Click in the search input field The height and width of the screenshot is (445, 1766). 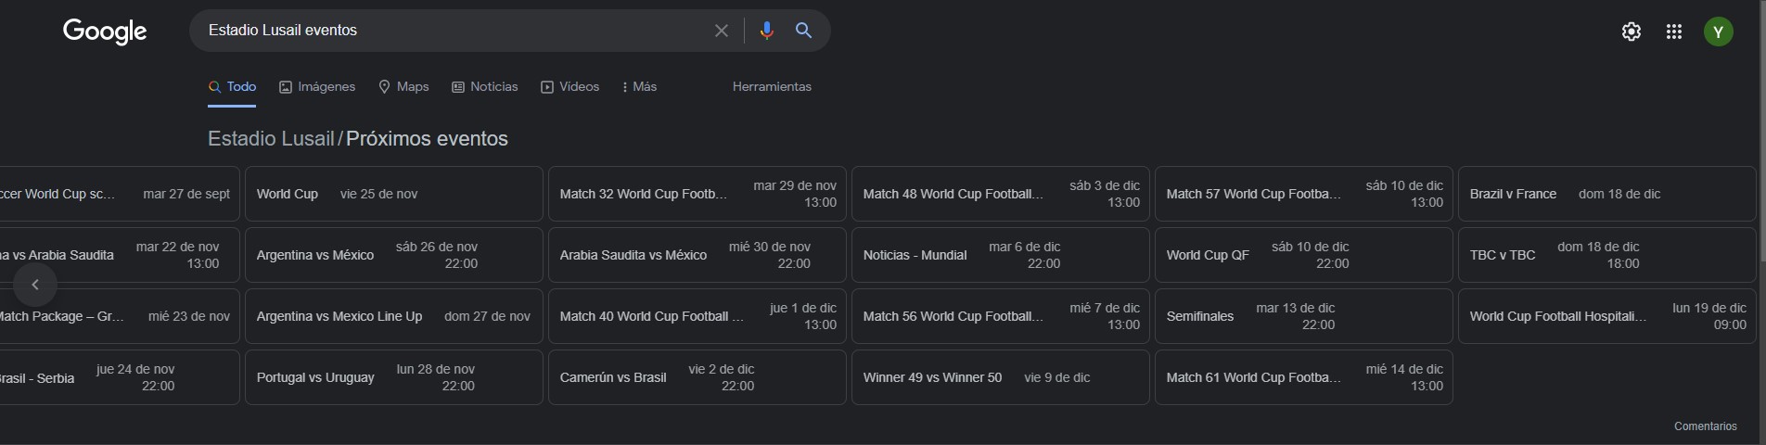click(445, 31)
